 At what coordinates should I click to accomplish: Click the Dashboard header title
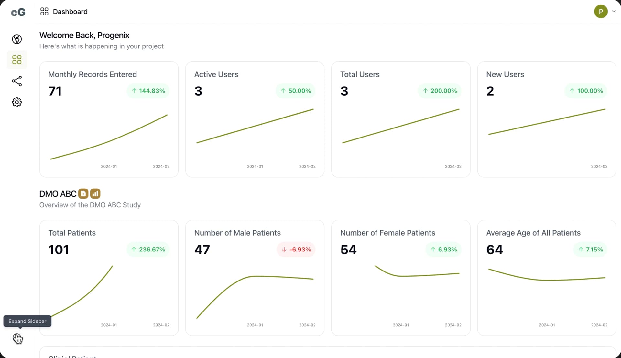pyautogui.click(x=70, y=12)
